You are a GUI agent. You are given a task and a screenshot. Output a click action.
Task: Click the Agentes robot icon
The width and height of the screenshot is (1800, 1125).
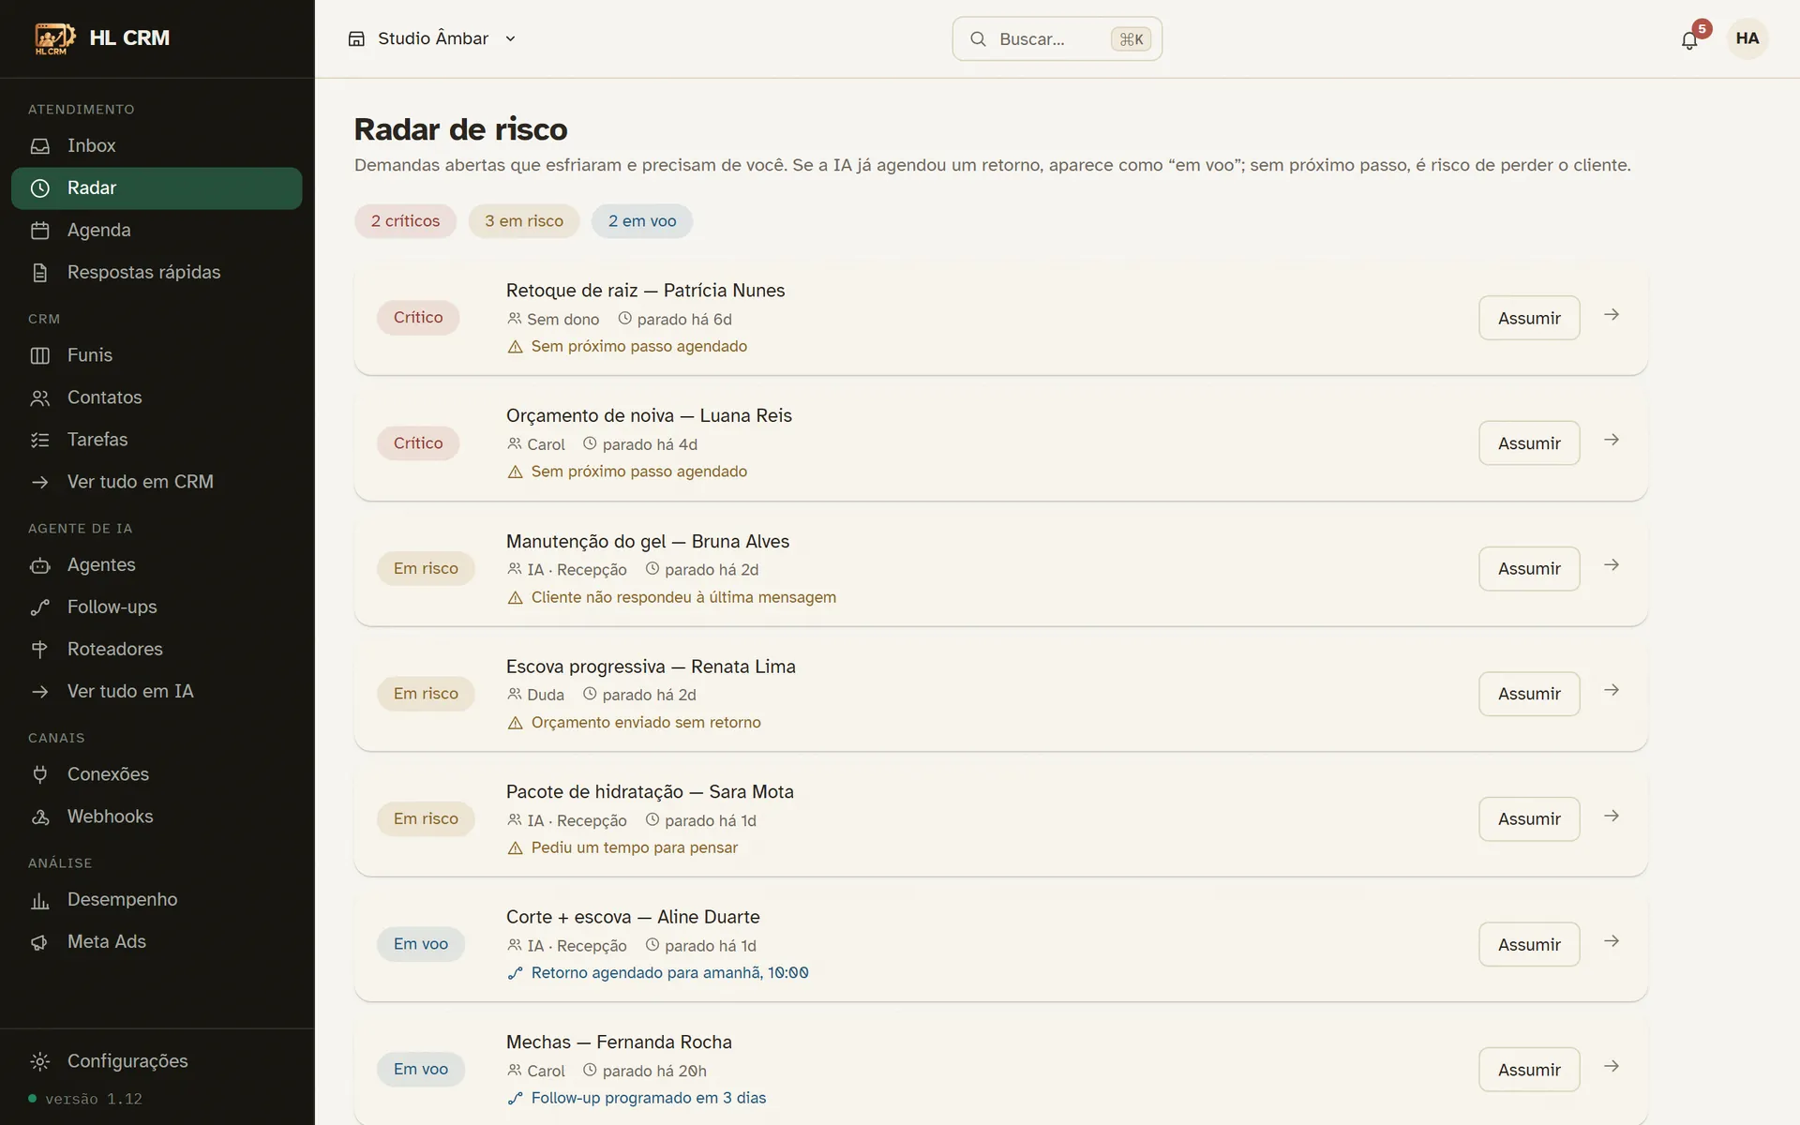[40, 565]
